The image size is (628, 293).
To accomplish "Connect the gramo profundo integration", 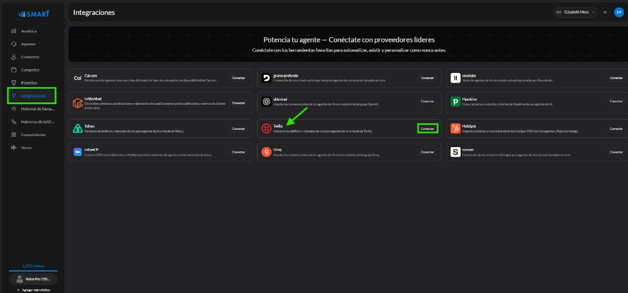I will 427,78.
